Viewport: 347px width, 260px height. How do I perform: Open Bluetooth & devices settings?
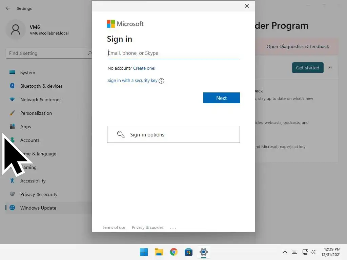(41, 86)
